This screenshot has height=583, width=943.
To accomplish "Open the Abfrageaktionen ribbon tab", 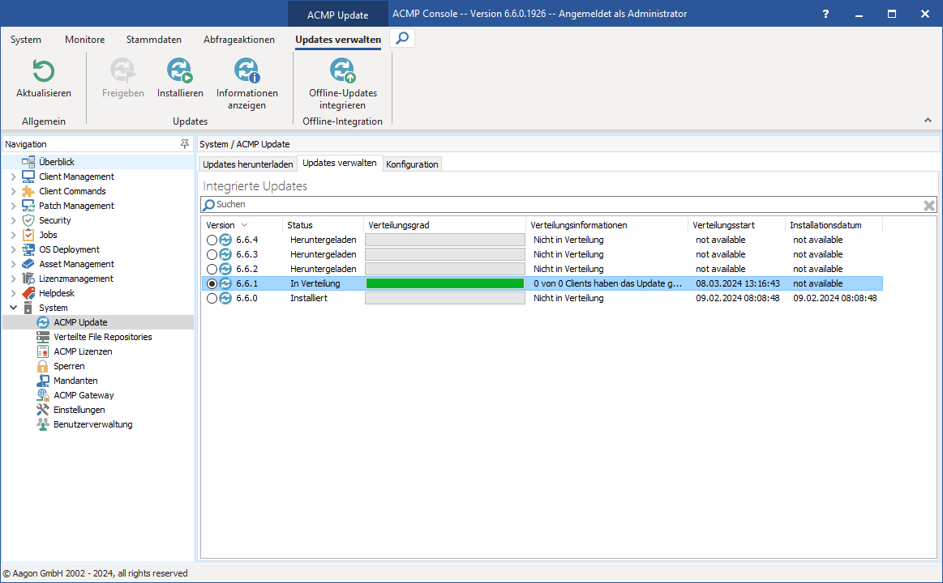I will tap(238, 40).
